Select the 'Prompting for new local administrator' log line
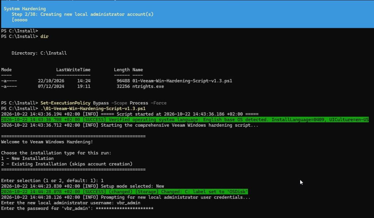Viewport: 374px width, 218px height. click(x=126, y=197)
